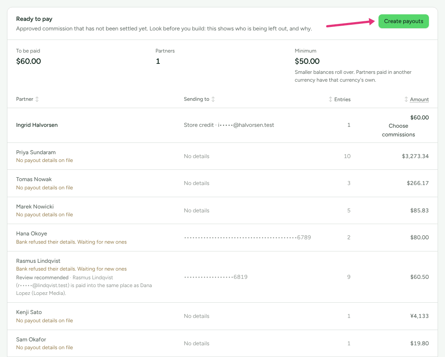Image resolution: width=445 pixels, height=357 pixels.
Task: Click Sam Okafor partner name
Action: [x=31, y=340]
